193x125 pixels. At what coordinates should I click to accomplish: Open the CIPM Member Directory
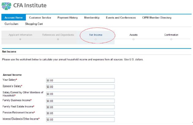(157, 18)
